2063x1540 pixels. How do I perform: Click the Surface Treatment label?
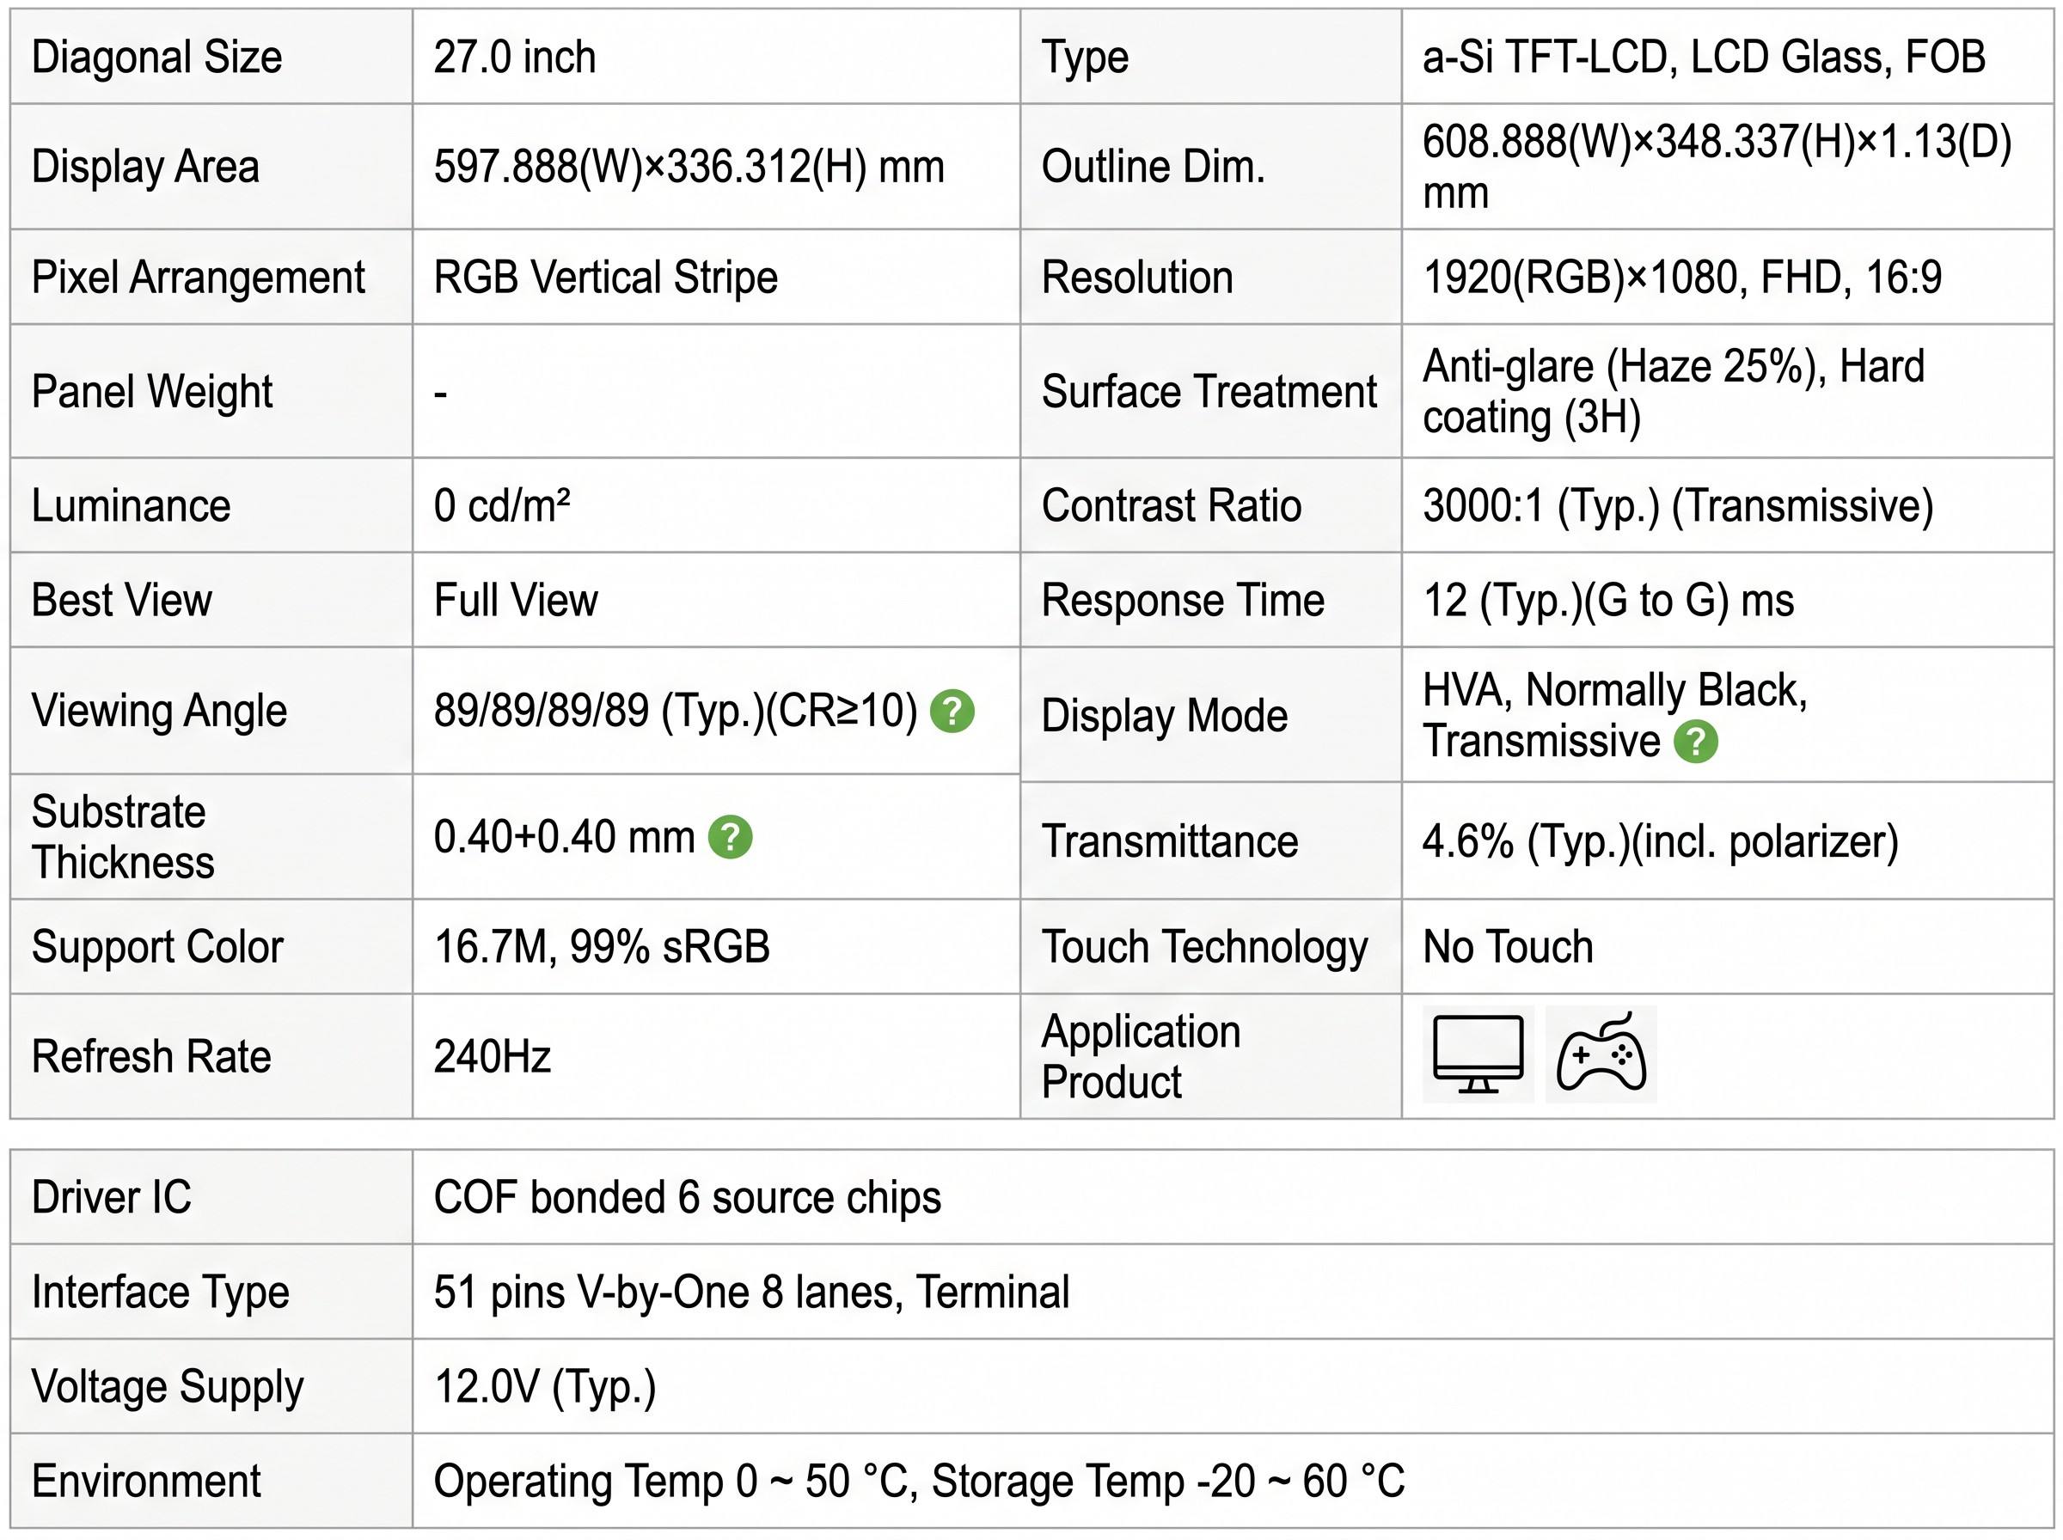point(1209,392)
